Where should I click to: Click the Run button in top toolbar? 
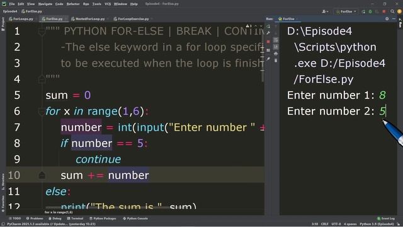[363, 11]
